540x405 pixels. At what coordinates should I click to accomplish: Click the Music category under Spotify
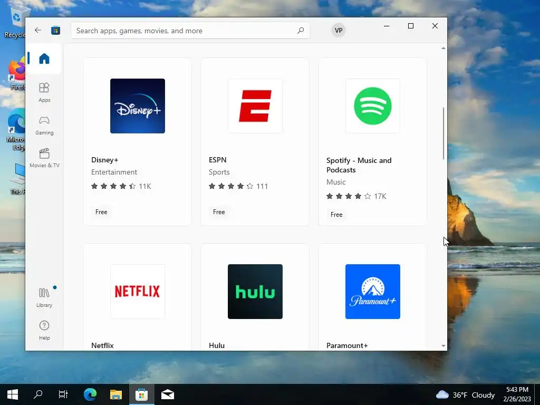pos(336,182)
